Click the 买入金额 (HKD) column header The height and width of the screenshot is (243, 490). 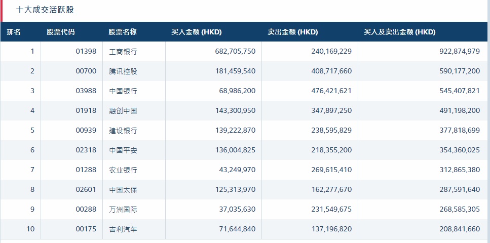click(197, 32)
